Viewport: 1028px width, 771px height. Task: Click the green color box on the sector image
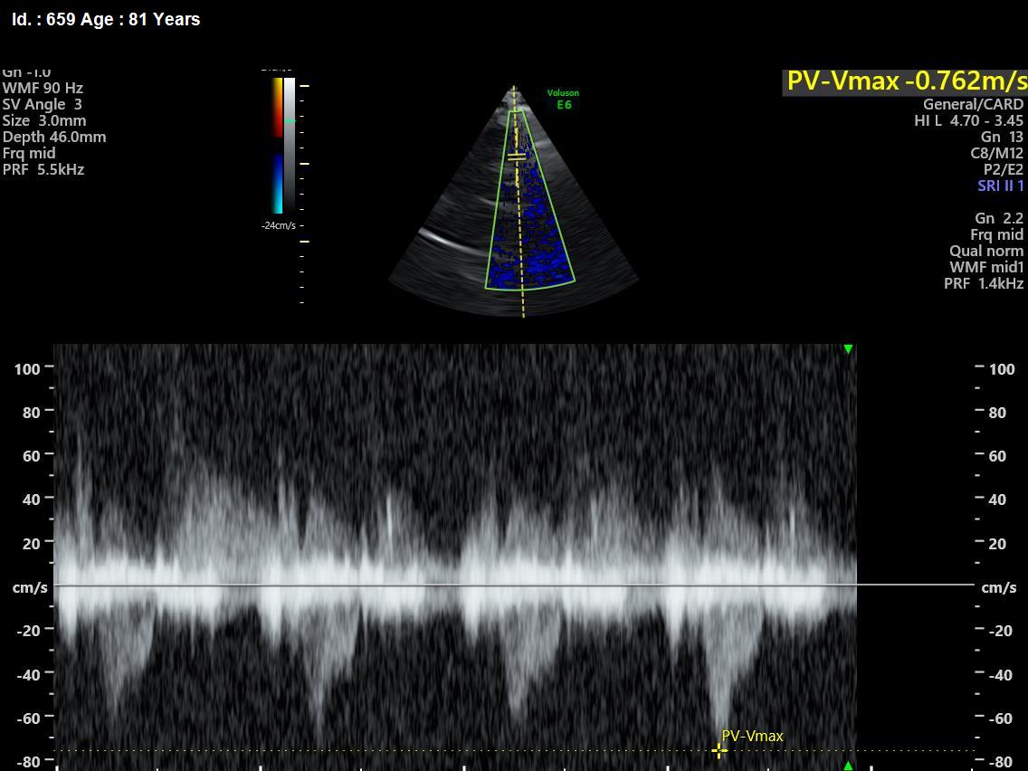coord(529,200)
